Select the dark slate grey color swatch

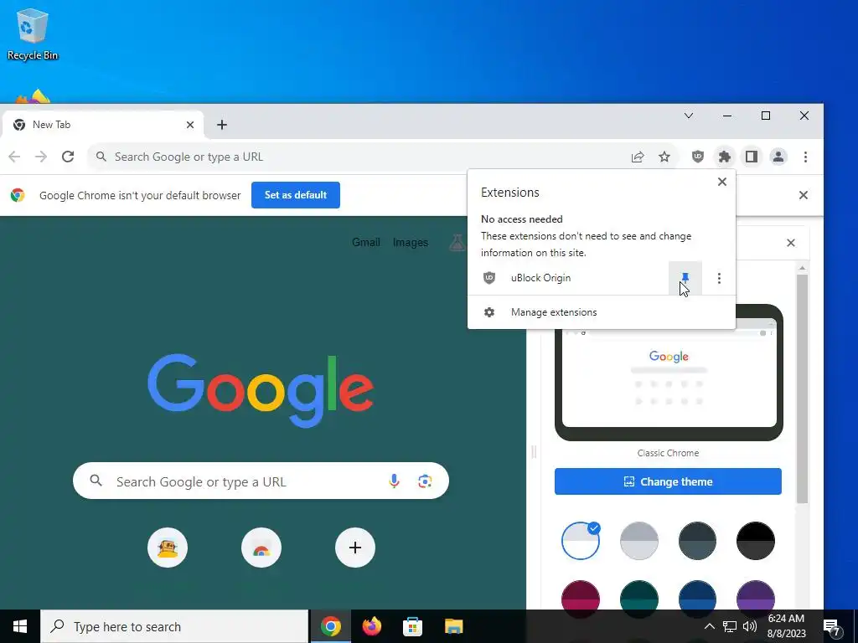[697, 541]
